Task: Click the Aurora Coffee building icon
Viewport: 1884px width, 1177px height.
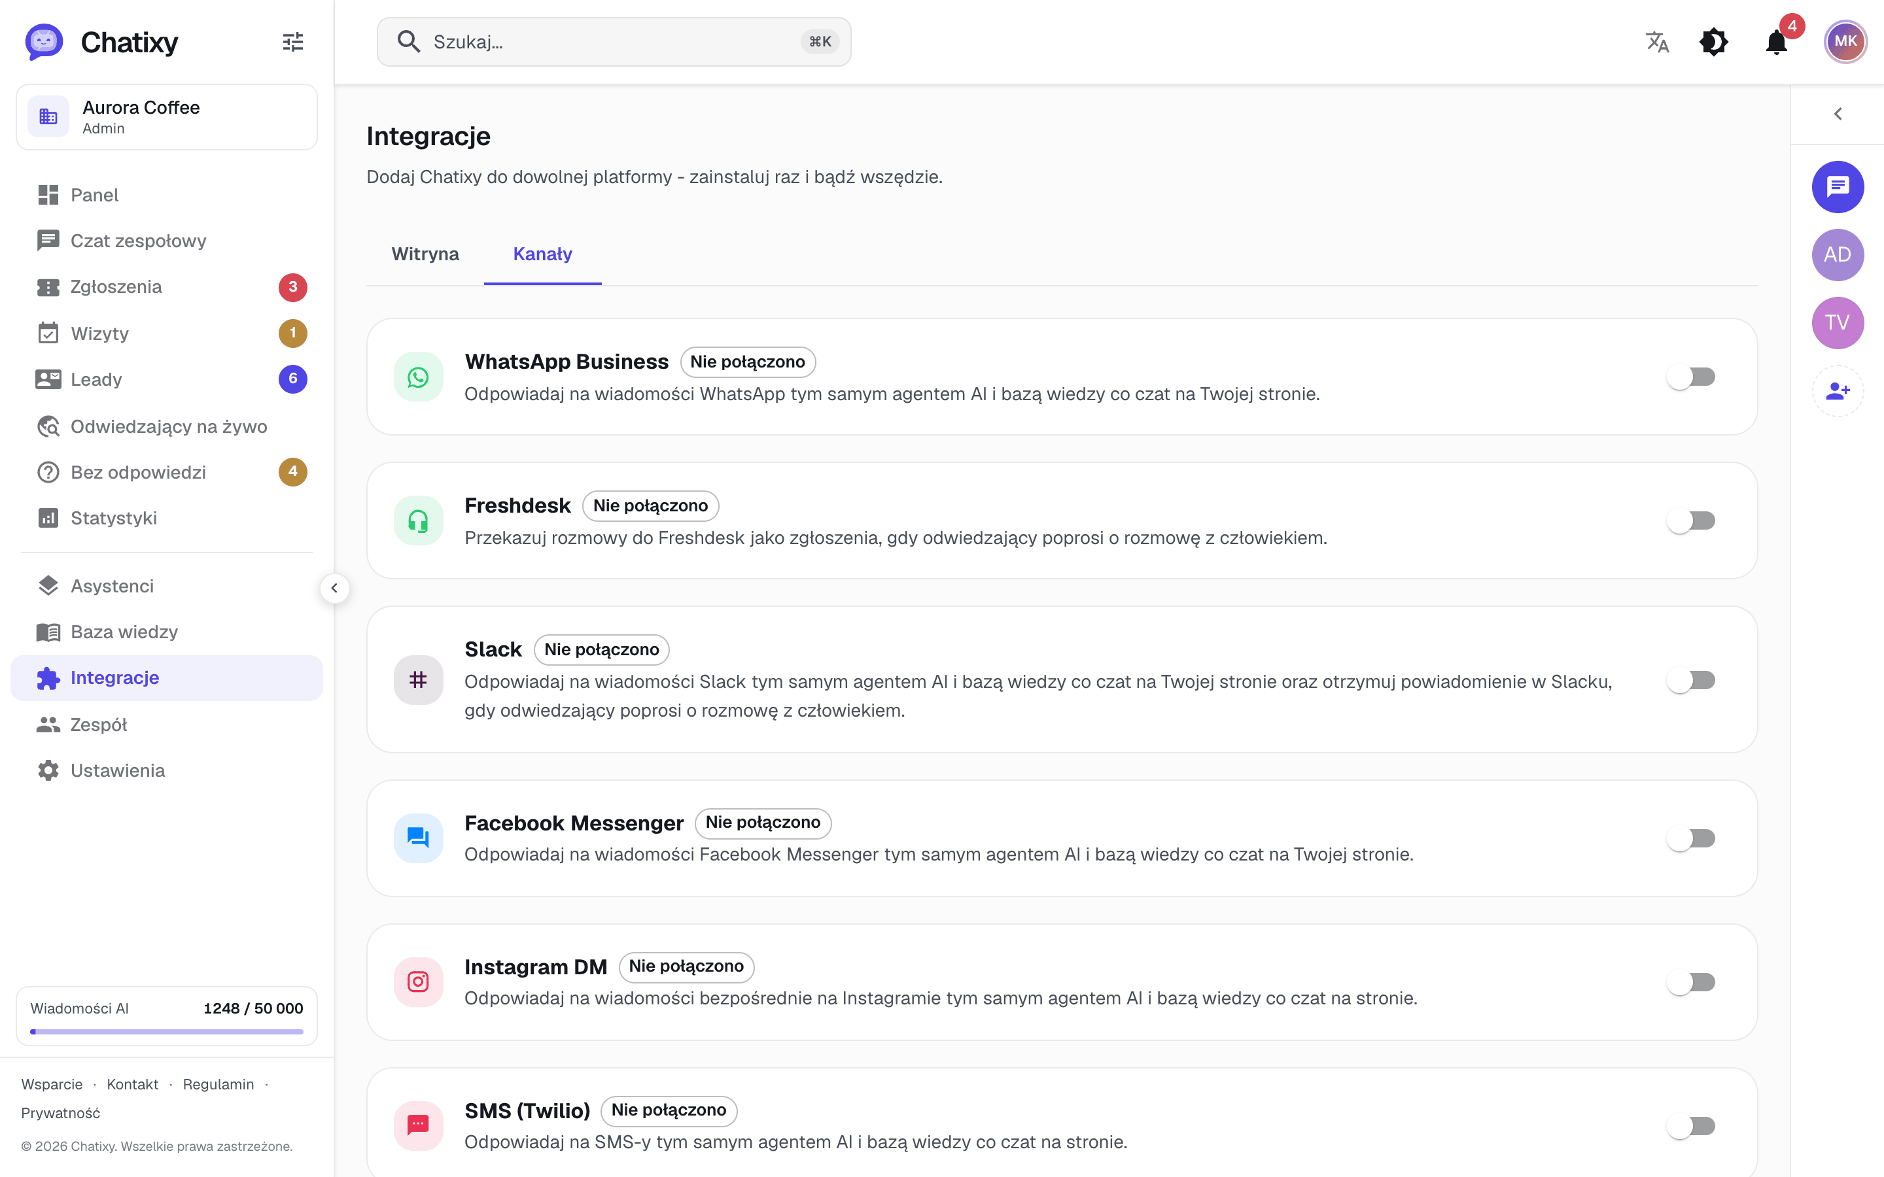Action: [48, 117]
